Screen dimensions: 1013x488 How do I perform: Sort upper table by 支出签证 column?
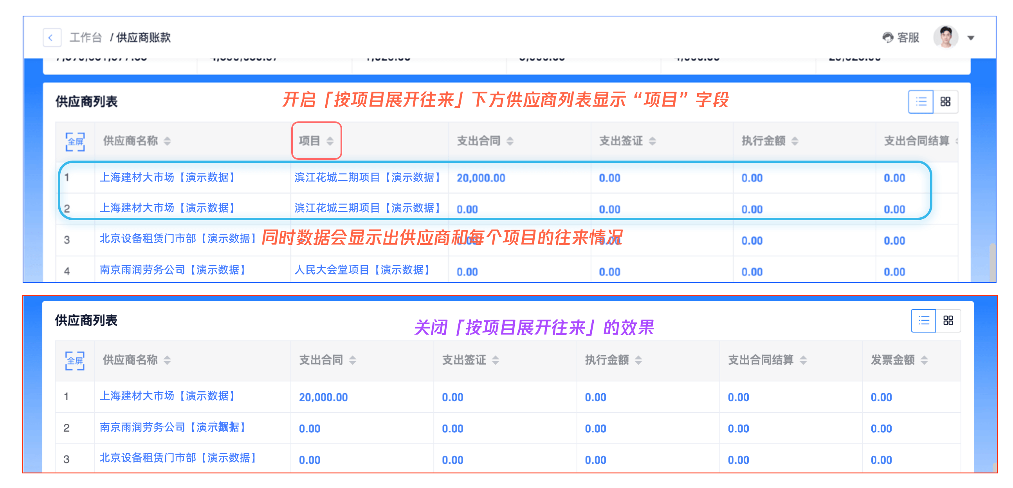pos(652,141)
